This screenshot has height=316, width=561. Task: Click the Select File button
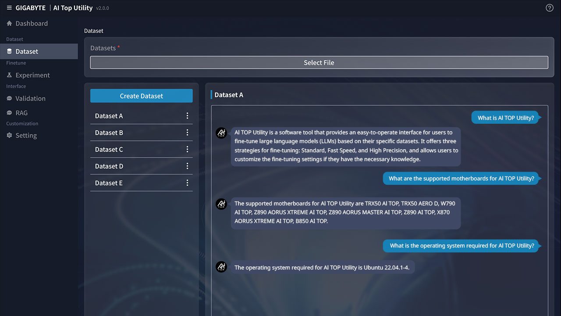coord(319,62)
